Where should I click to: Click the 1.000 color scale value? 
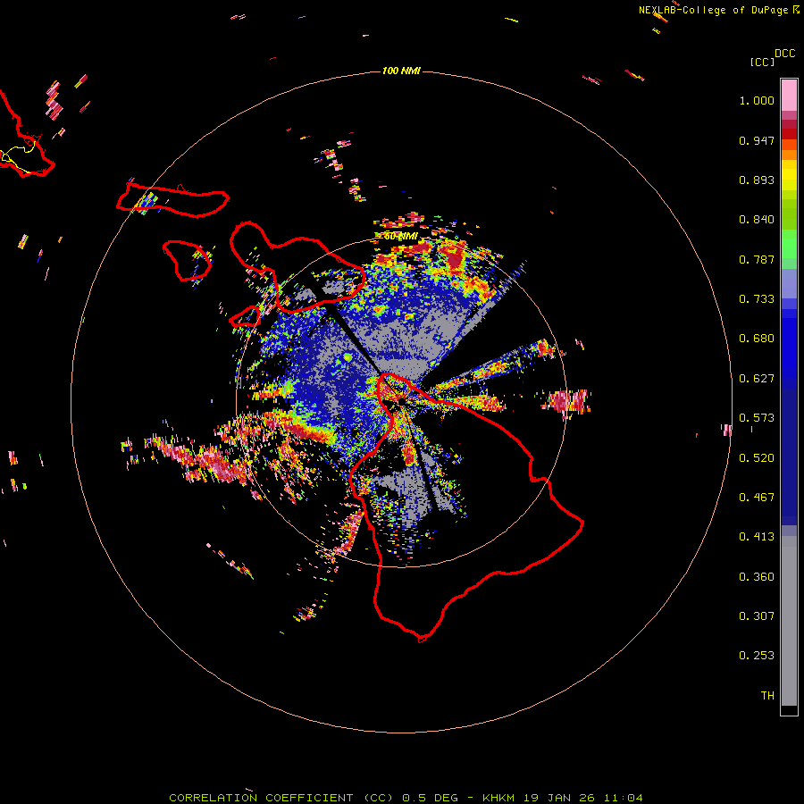[x=757, y=100]
